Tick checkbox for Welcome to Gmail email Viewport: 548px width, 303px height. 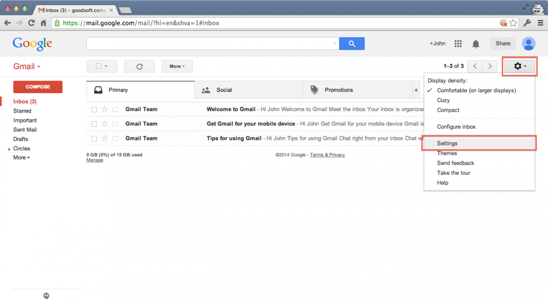click(94, 109)
